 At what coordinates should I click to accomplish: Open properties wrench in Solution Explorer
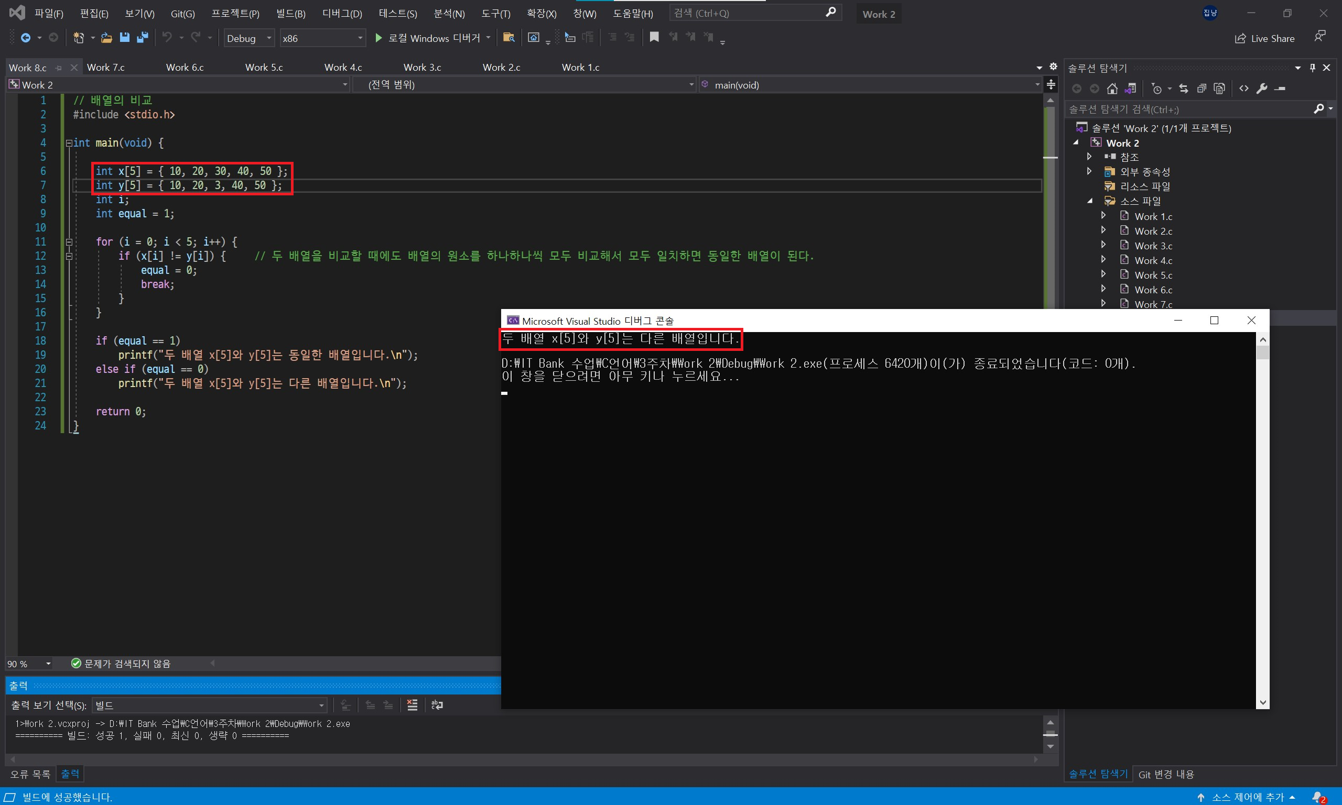(x=1262, y=89)
